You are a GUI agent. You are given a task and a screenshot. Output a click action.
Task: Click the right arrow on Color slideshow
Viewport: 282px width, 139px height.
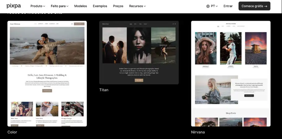(x=82, y=45)
